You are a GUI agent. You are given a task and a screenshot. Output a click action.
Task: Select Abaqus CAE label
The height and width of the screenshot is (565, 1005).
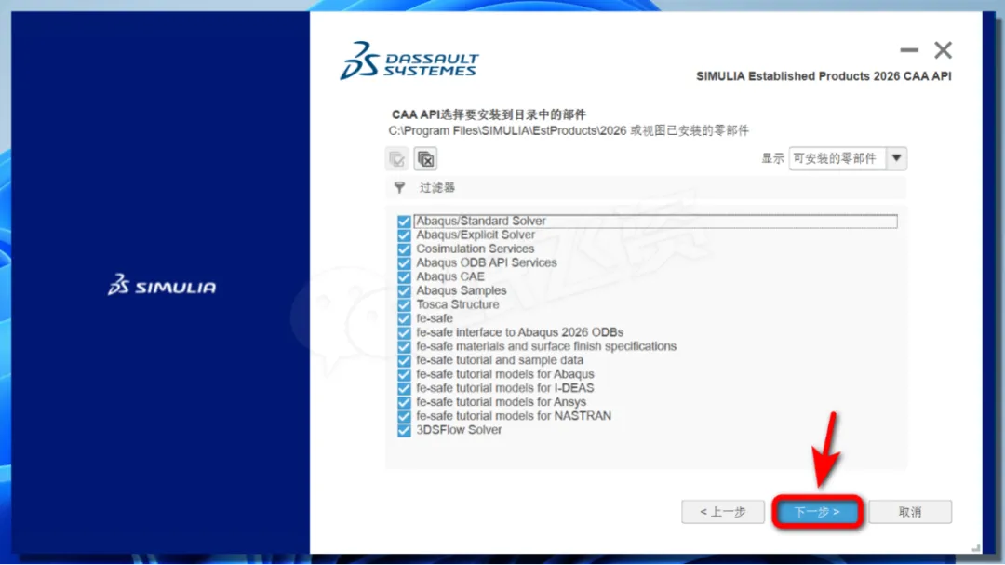coord(450,276)
